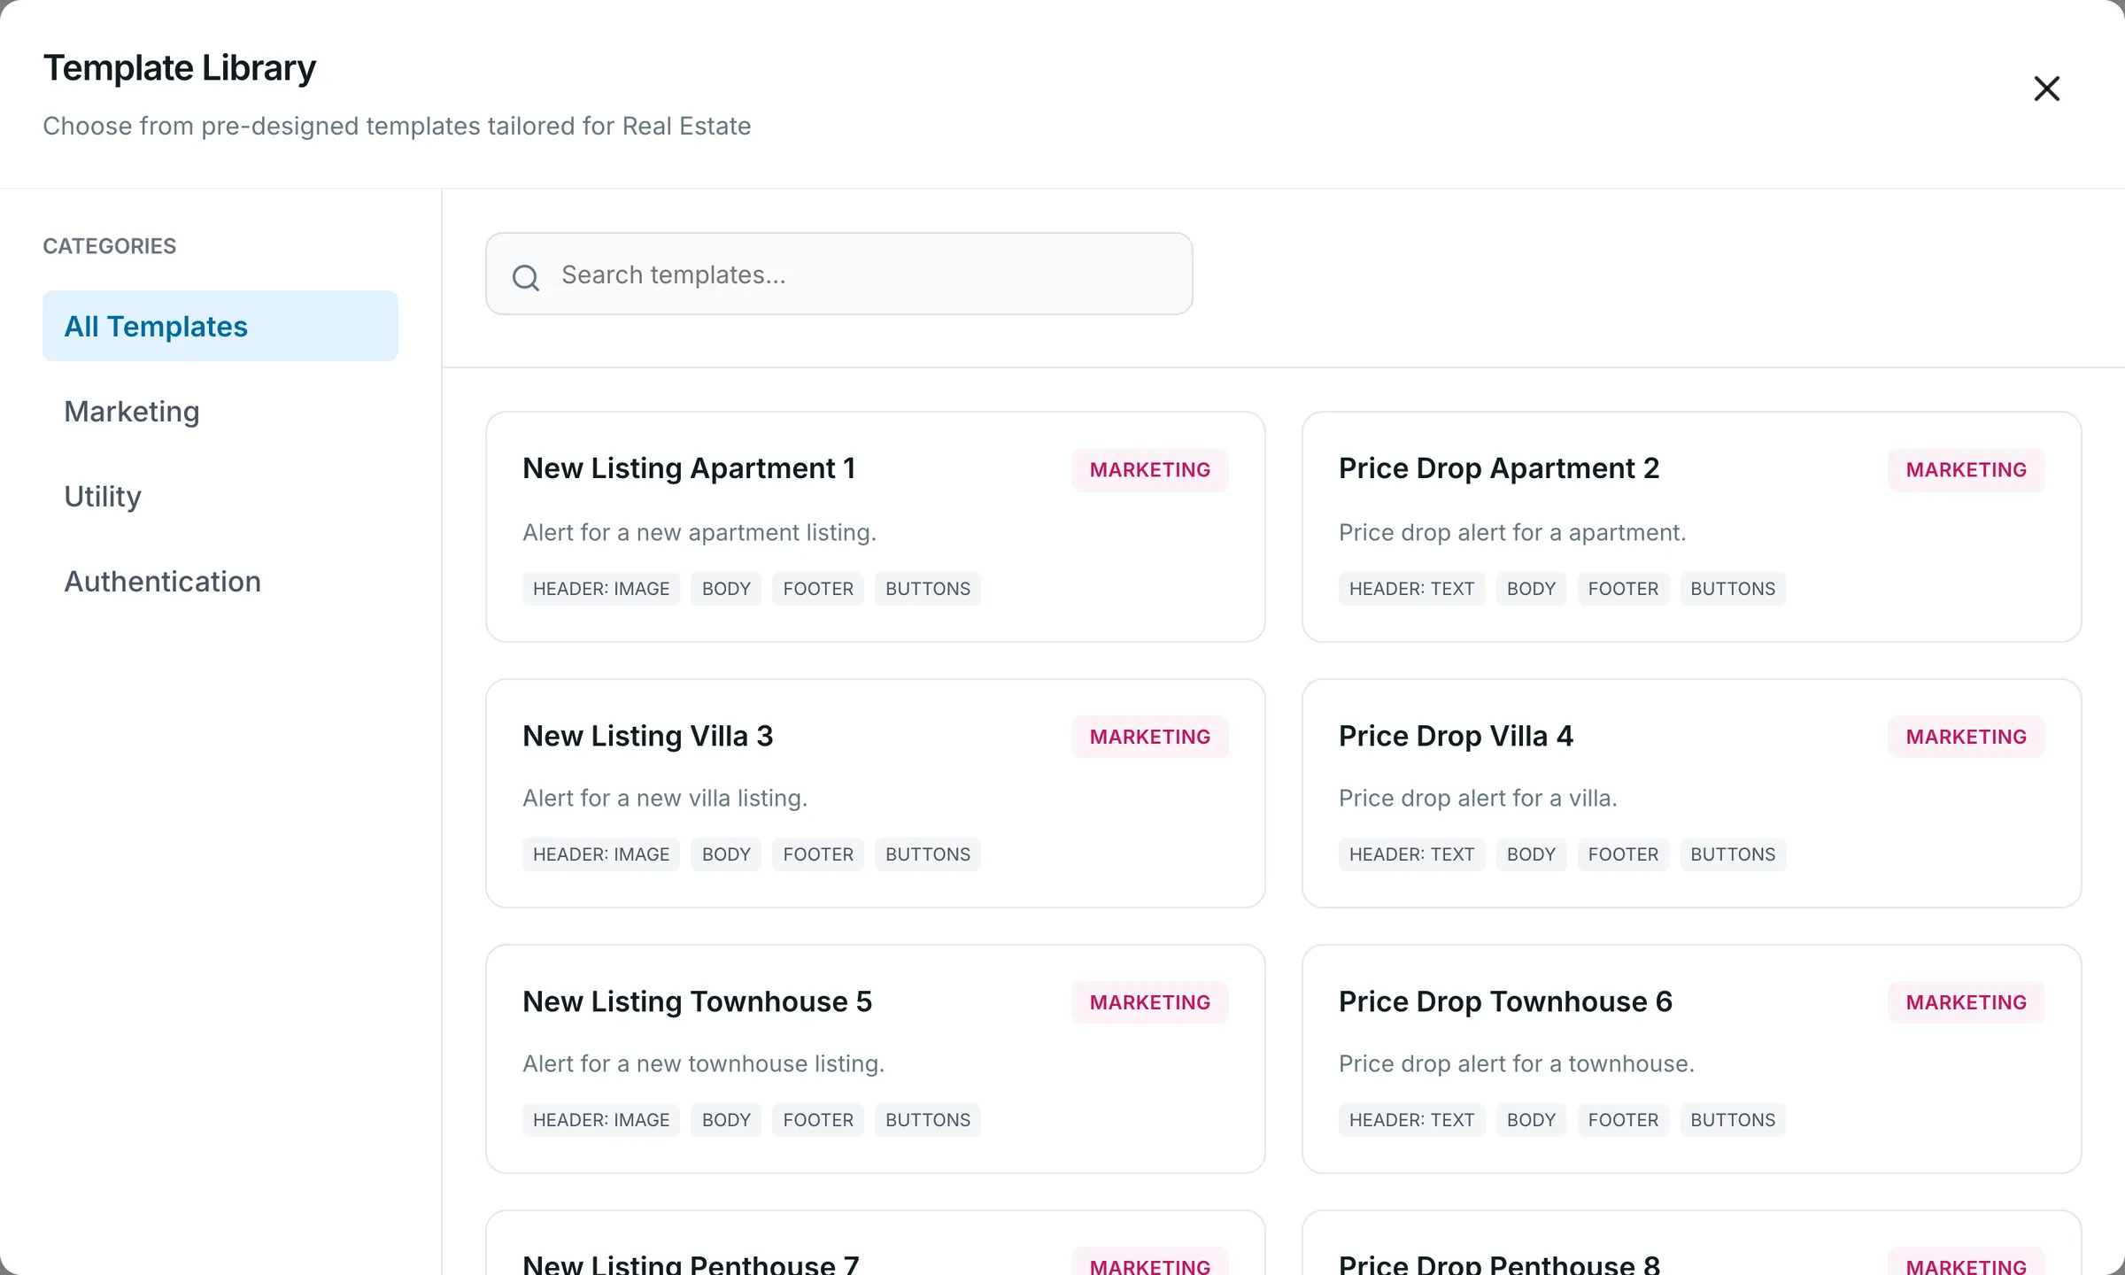Open the Price Drop Penthouse 8 template
The image size is (2125, 1275).
1691,1243
